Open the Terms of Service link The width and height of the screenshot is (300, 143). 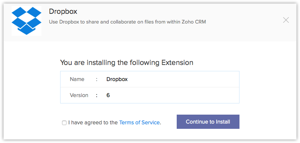pos(139,122)
